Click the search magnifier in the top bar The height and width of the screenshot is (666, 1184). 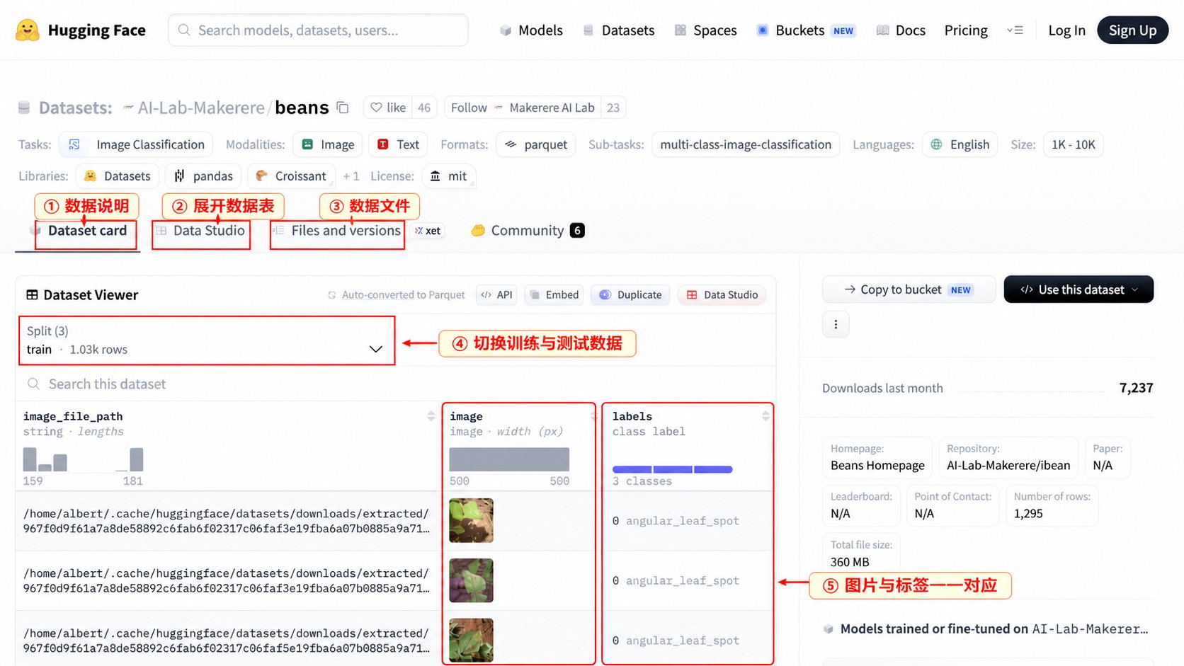(184, 30)
